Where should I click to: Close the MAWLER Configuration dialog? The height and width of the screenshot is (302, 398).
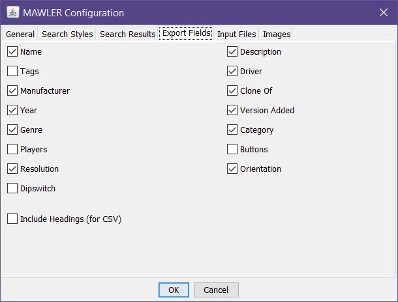click(383, 12)
